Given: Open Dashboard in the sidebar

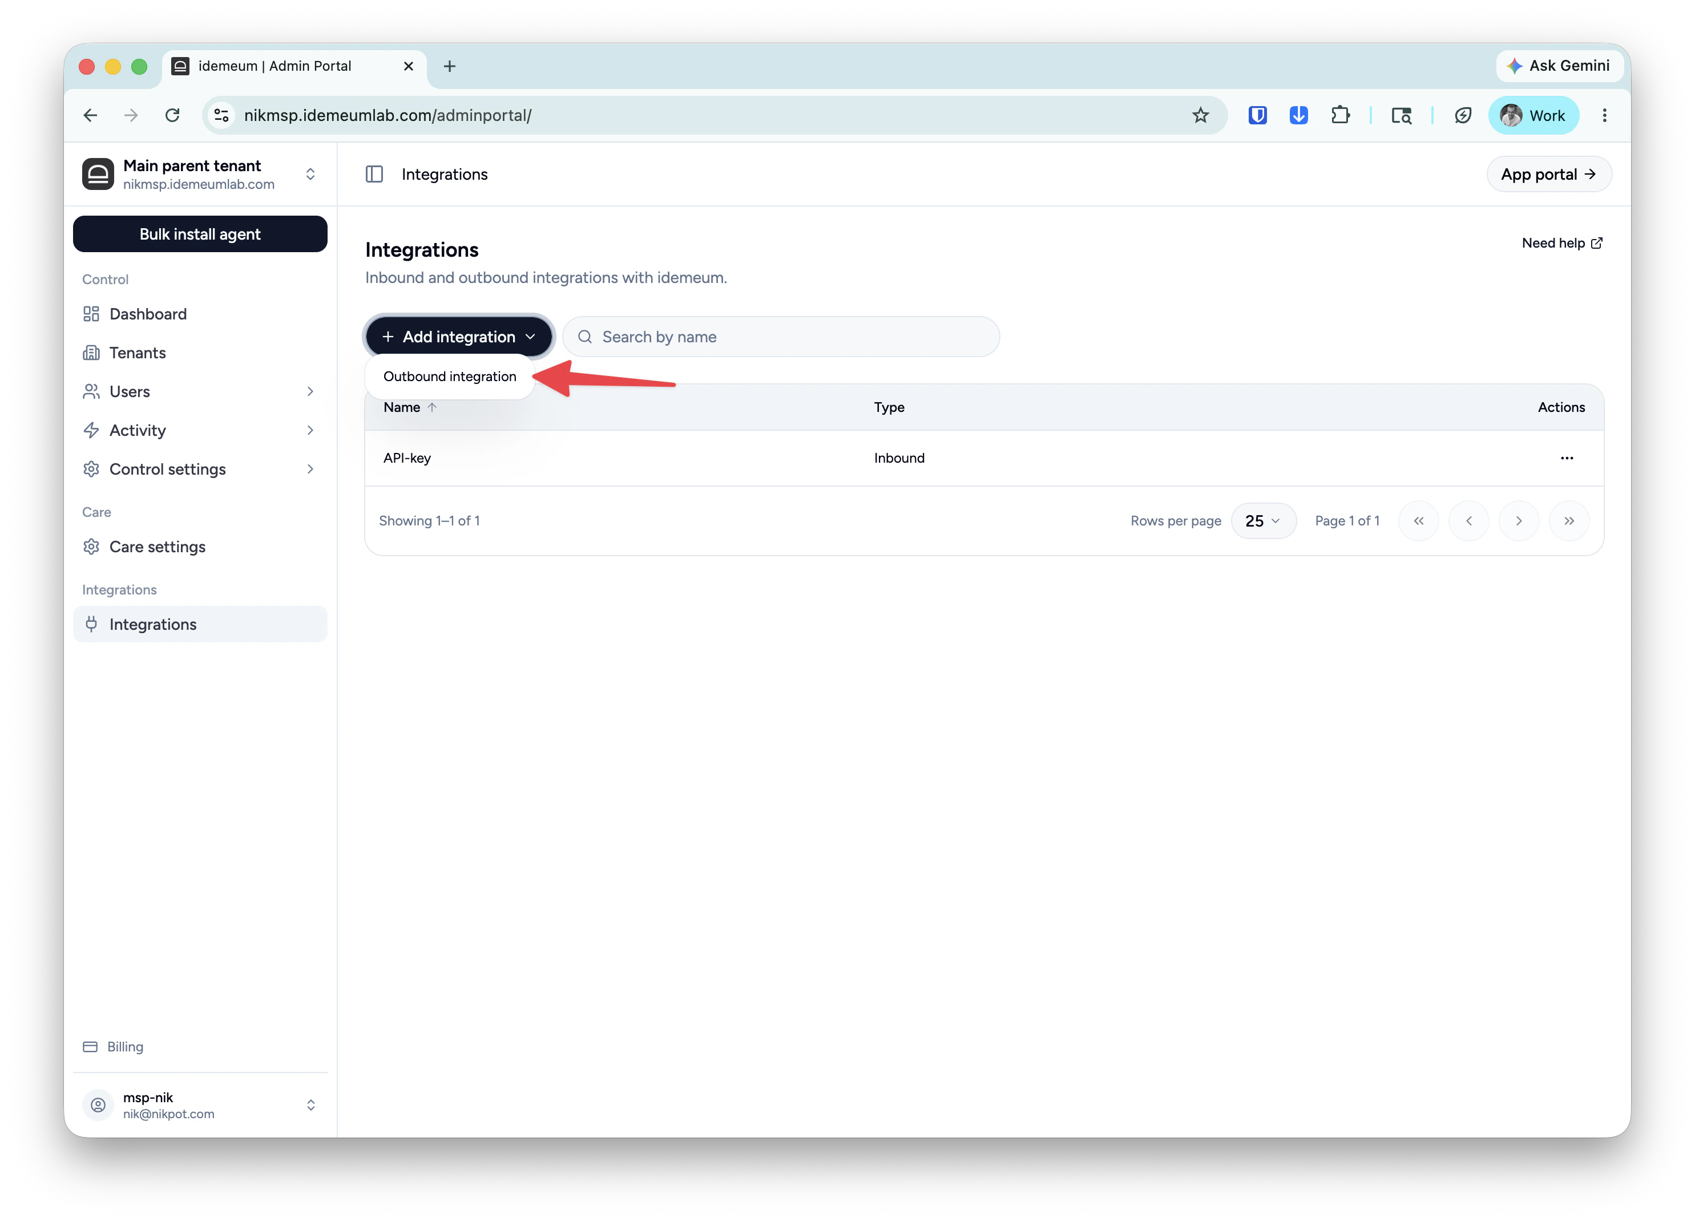Looking at the screenshot, I should coord(200,314).
